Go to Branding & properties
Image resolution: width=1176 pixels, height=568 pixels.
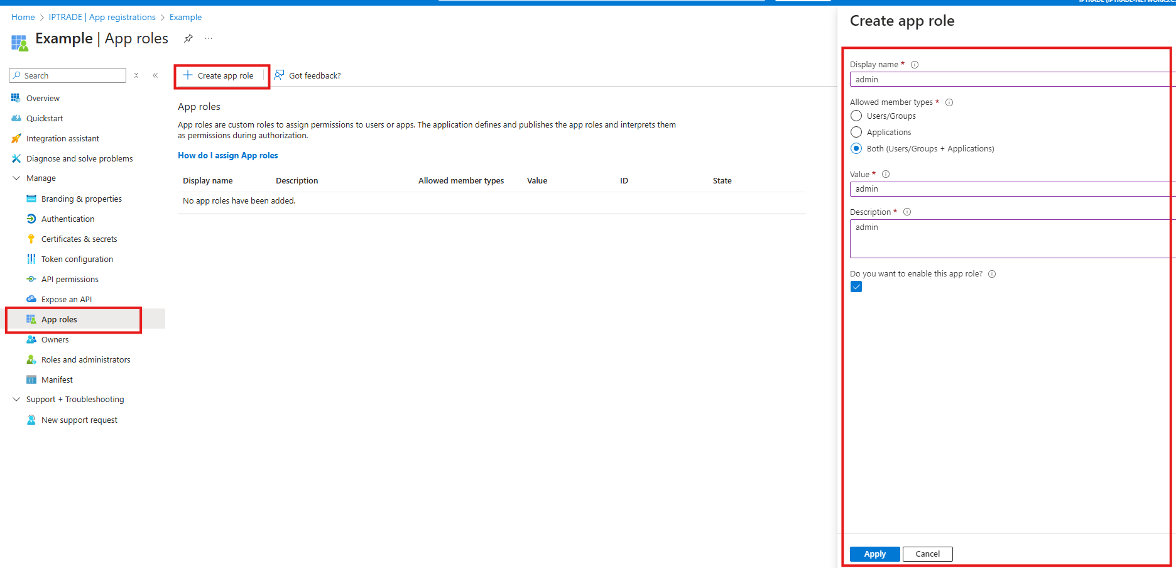[82, 199]
